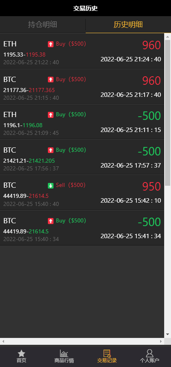The width and height of the screenshot is (171, 367).
Task: Click the horizontal scrollbar right arrow
Action: click(x=161, y=341)
